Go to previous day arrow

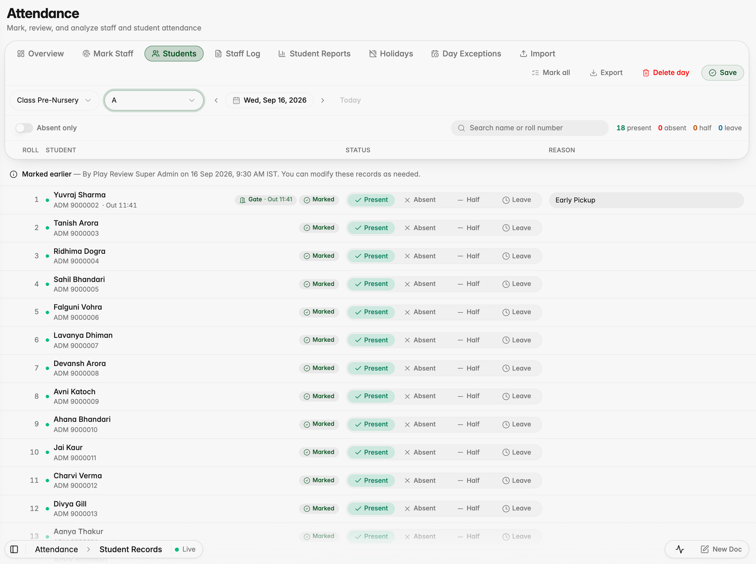coord(216,100)
